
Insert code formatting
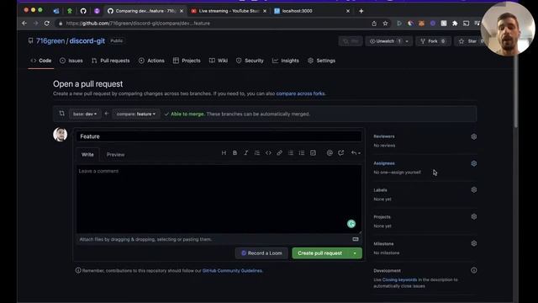click(x=268, y=153)
